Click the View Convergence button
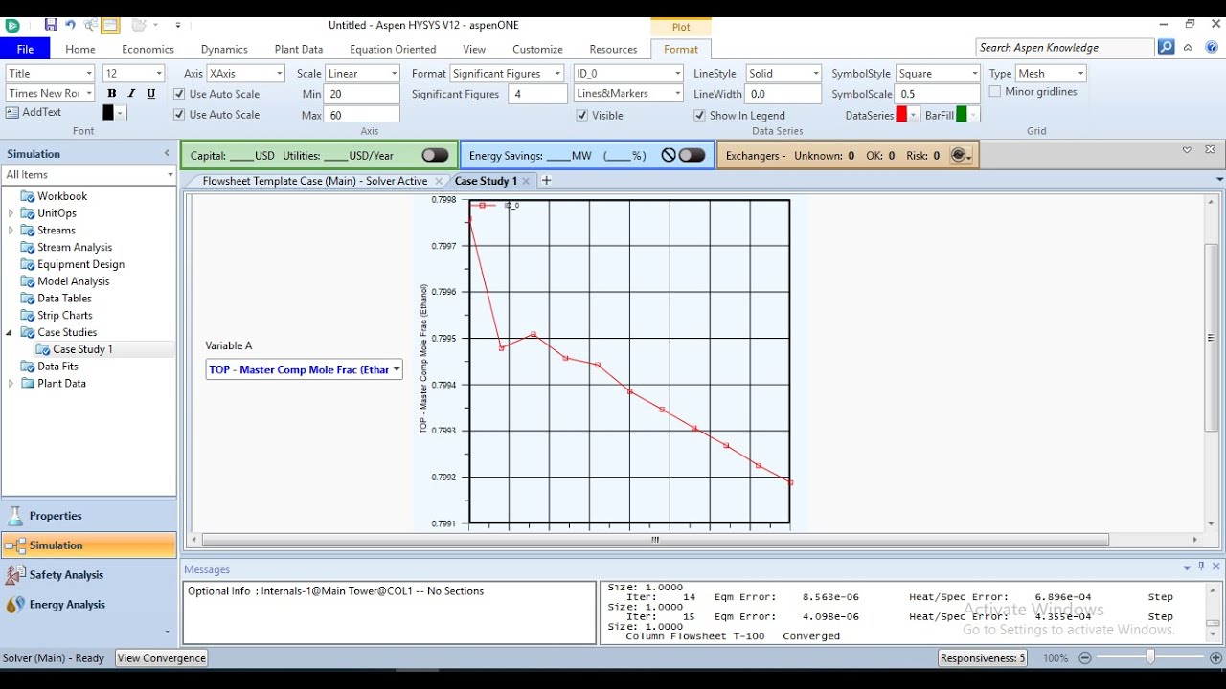 tap(161, 658)
